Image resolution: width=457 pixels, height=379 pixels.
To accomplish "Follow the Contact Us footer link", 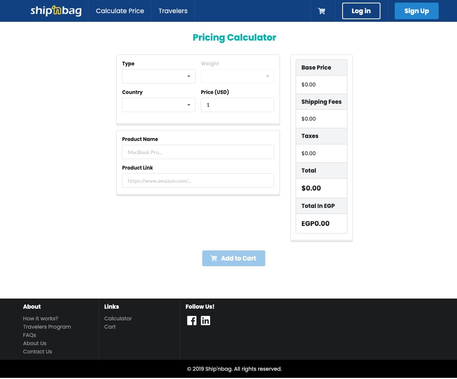I will [38, 352].
